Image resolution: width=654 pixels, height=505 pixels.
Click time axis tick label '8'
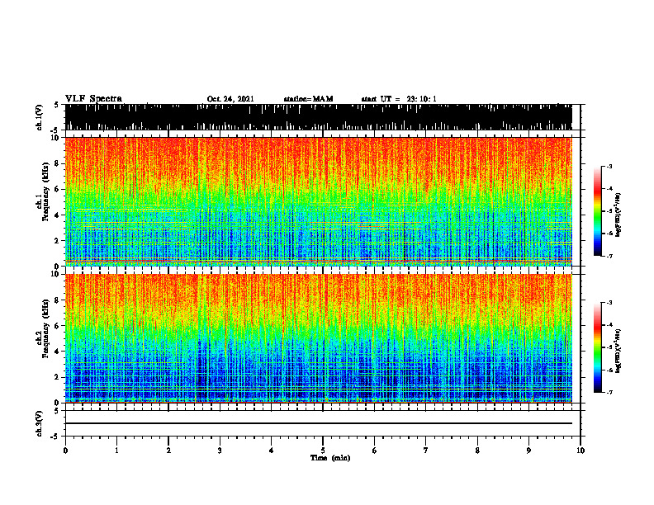click(x=477, y=451)
